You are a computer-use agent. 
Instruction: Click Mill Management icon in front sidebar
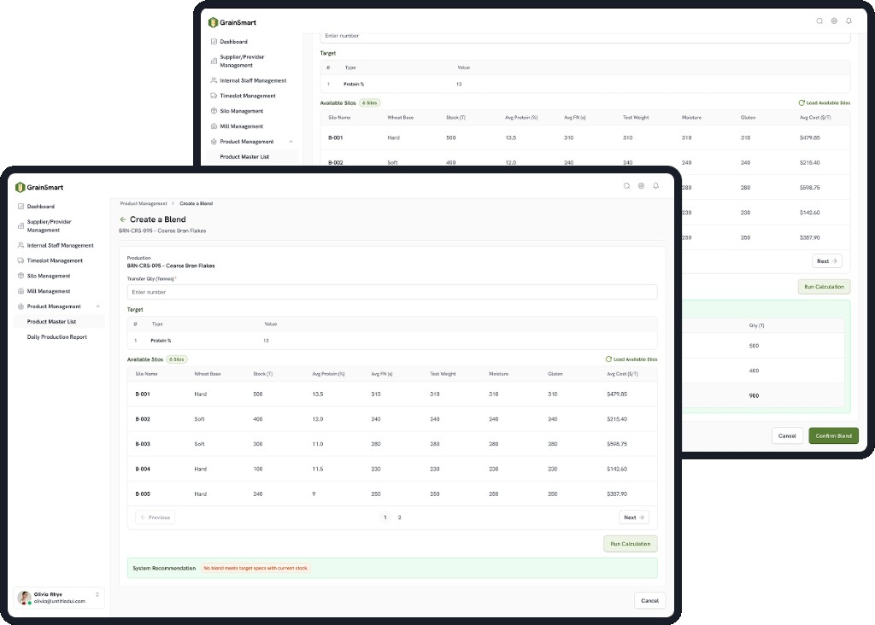(21, 291)
